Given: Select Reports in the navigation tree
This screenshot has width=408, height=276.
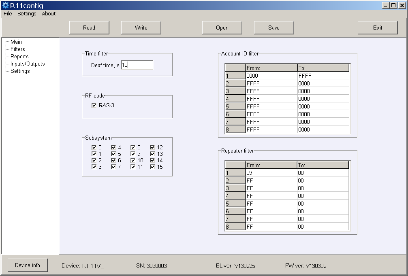Looking at the screenshot, I should (x=19, y=56).
